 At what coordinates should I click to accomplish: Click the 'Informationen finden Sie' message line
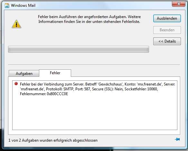pos(89,22)
